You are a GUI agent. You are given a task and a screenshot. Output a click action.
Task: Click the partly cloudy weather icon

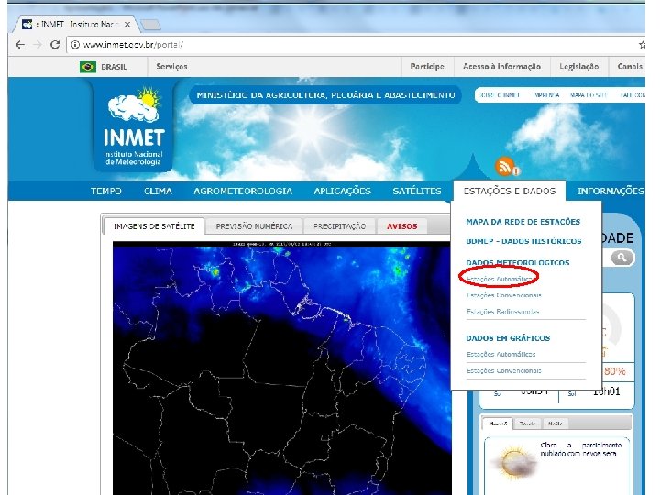[x=514, y=463]
